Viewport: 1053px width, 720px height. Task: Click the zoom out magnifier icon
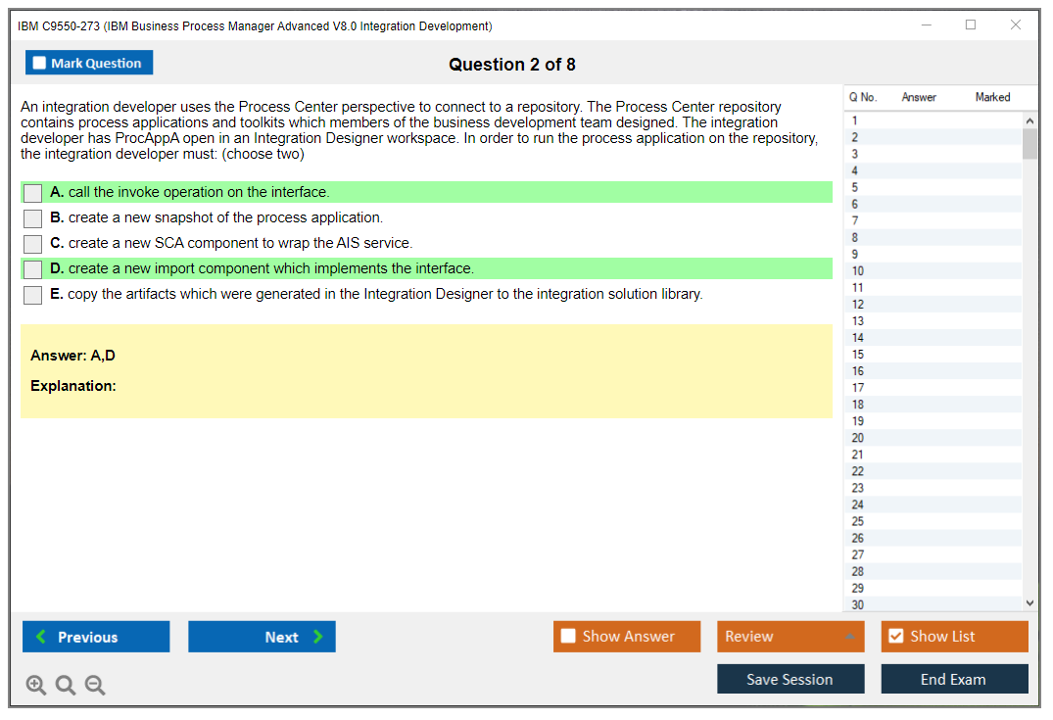(95, 686)
